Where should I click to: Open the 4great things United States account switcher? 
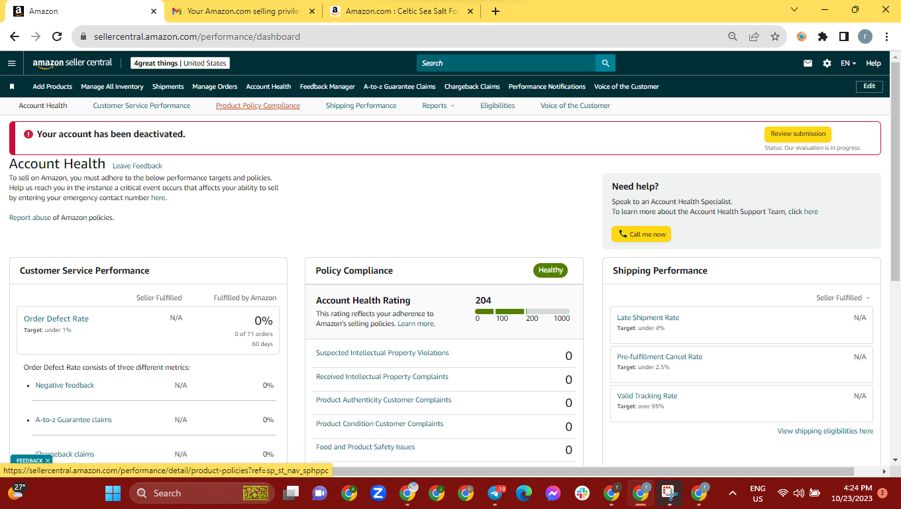pyautogui.click(x=180, y=64)
